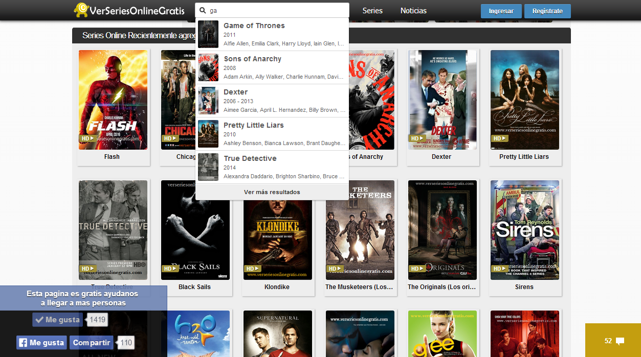Click The Originals title link
The image size is (641, 357).
[x=441, y=287]
